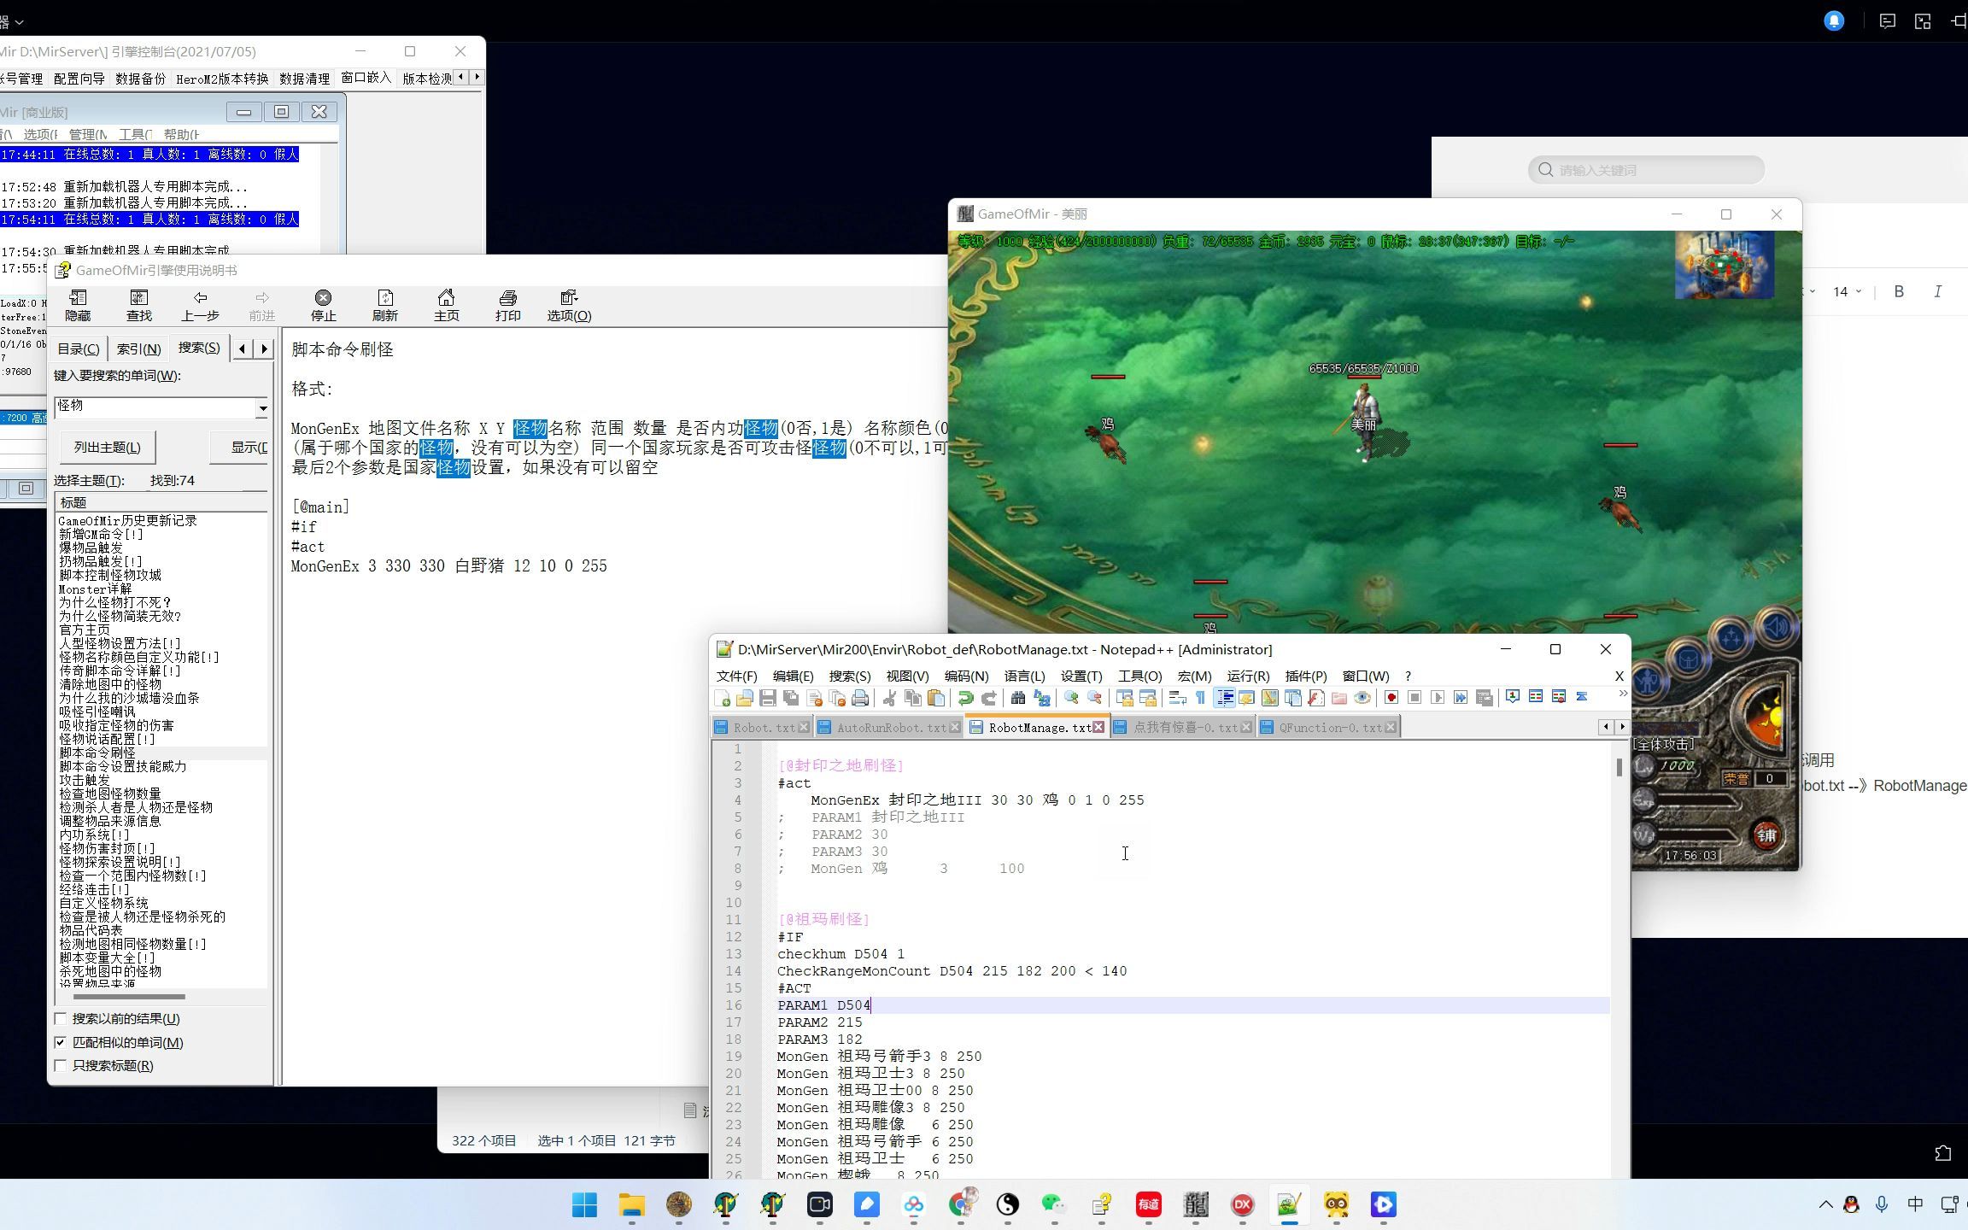The image size is (1968, 1230).
Task: Switch to AutoRunRobot.txt tab
Action: click(889, 728)
